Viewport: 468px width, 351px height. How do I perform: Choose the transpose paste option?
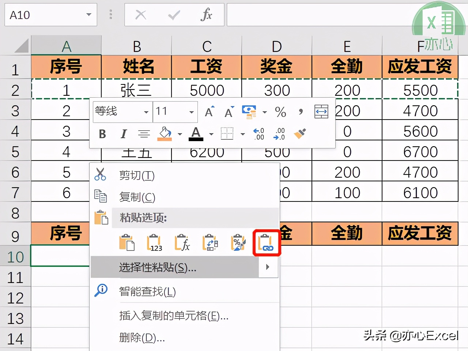210,242
